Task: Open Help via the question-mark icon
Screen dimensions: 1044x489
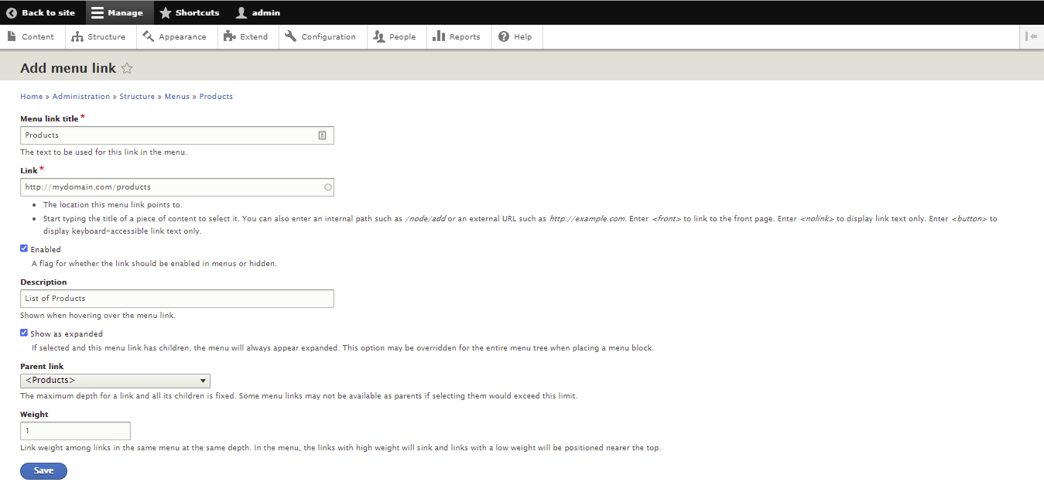Action: pyautogui.click(x=502, y=36)
